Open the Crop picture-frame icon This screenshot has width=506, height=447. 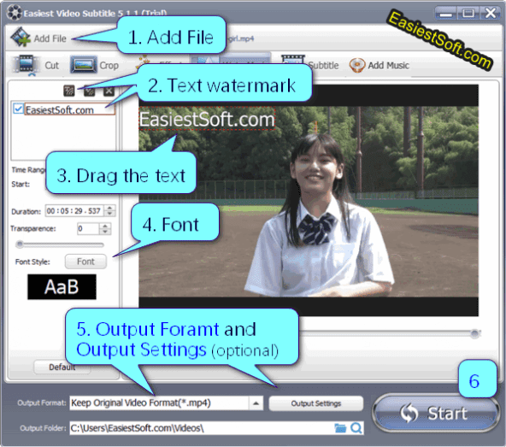84,65
